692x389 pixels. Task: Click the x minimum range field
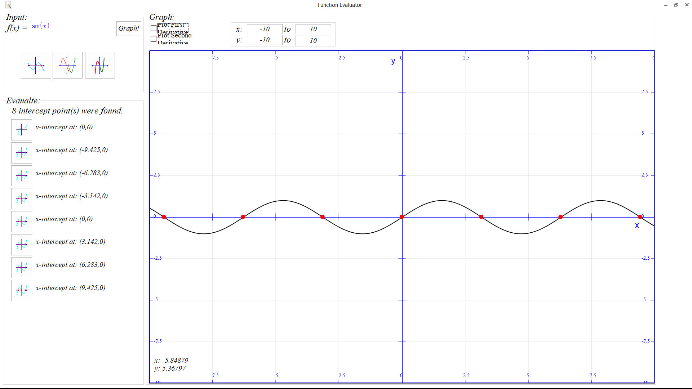point(265,29)
